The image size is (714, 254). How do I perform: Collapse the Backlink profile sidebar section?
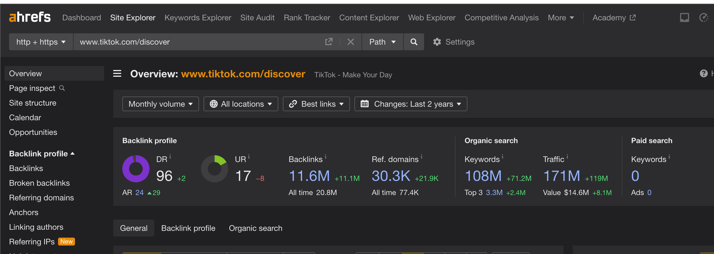tap(42, 154)
